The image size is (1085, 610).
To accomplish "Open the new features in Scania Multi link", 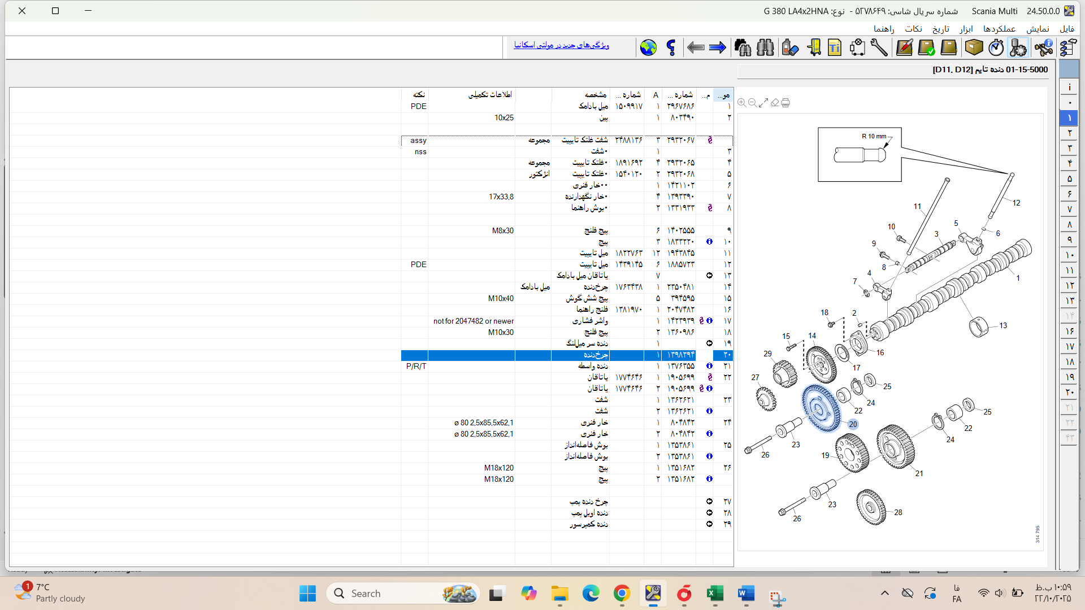I will click(561, 45).
